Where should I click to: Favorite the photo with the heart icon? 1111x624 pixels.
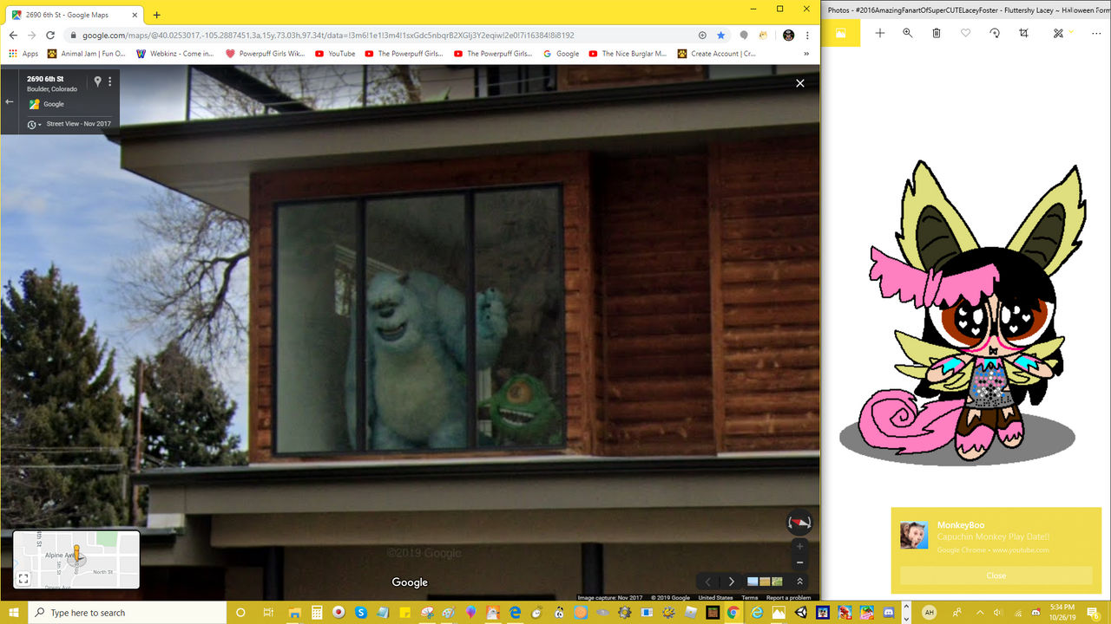click(x=965, y=33)
